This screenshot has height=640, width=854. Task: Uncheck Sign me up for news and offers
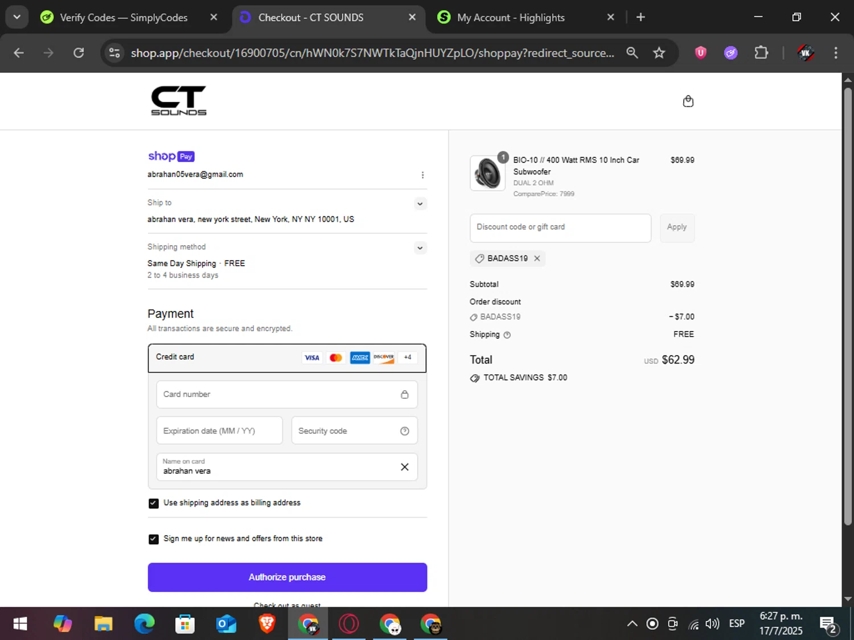coord(153,539)
